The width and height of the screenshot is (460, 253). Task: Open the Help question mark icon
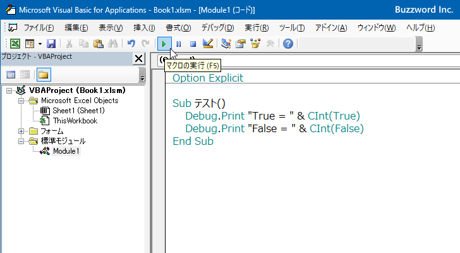pos(288,44)
